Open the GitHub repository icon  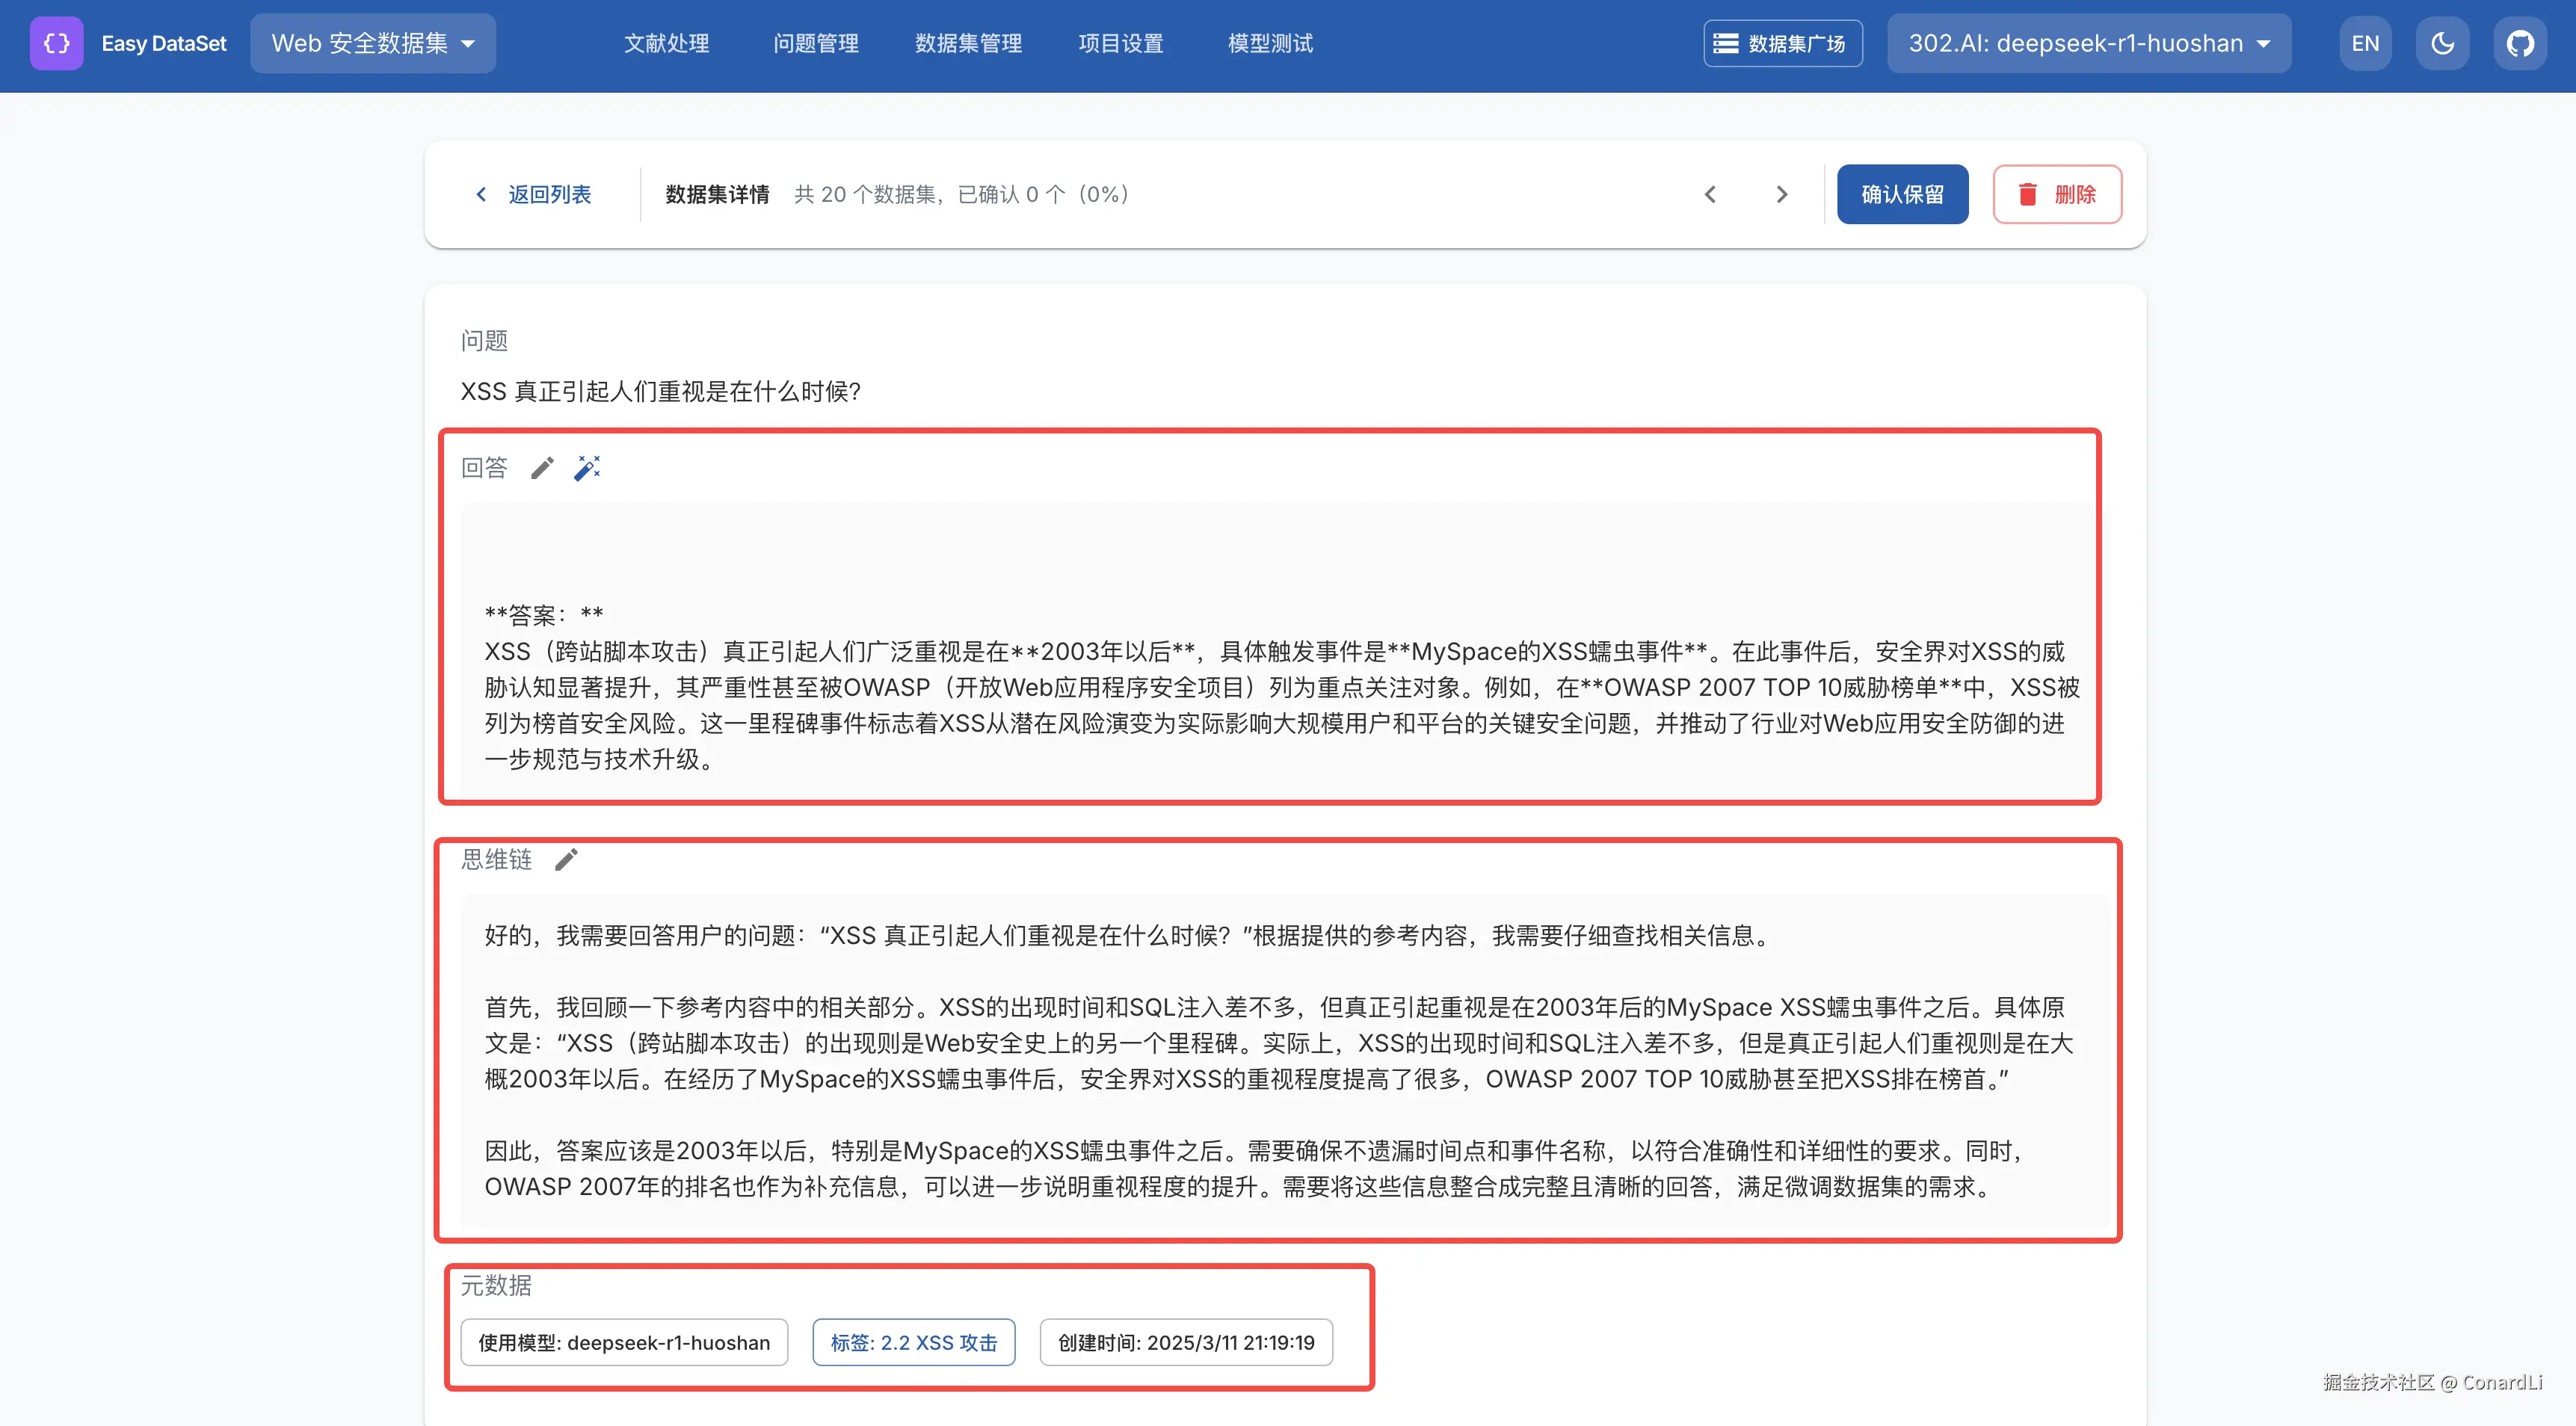[2519, 43]
